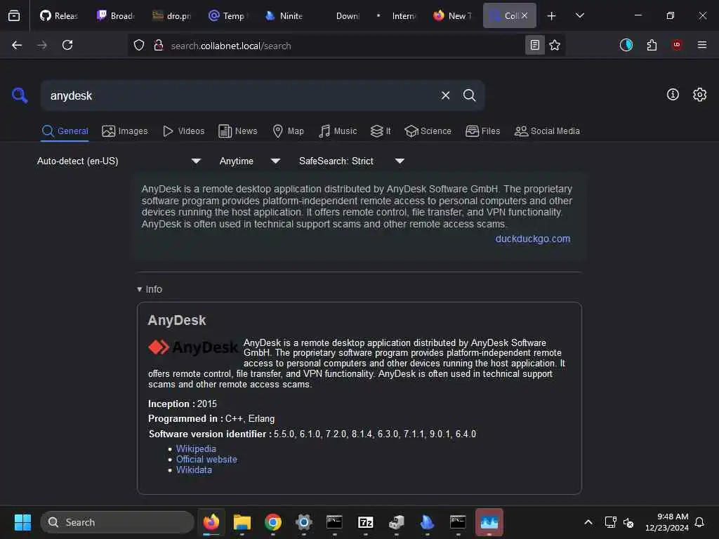Open the AnyDesk Wikipedia link

pyautogui.click(x=196, y=448)
